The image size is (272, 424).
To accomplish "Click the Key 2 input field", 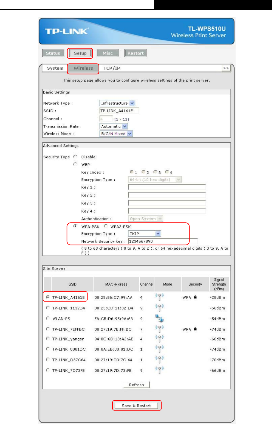I will (167, 195).
